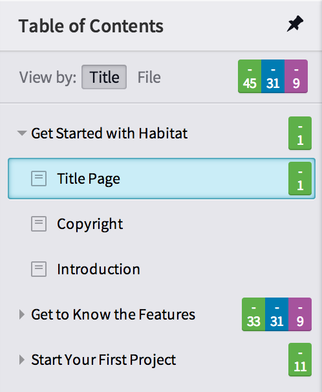Click purple badge 9 on Features row

(300, 314)
